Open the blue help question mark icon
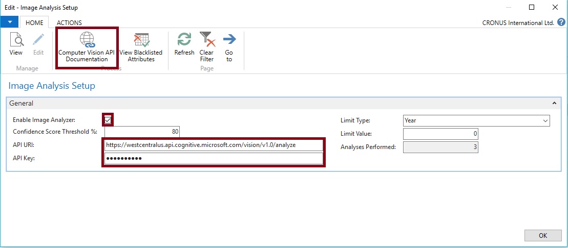Screen dimensions: 568x248 561,22
